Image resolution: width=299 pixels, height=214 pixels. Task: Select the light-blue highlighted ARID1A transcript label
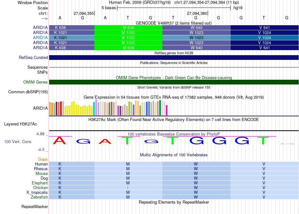[x=40, y=38]
